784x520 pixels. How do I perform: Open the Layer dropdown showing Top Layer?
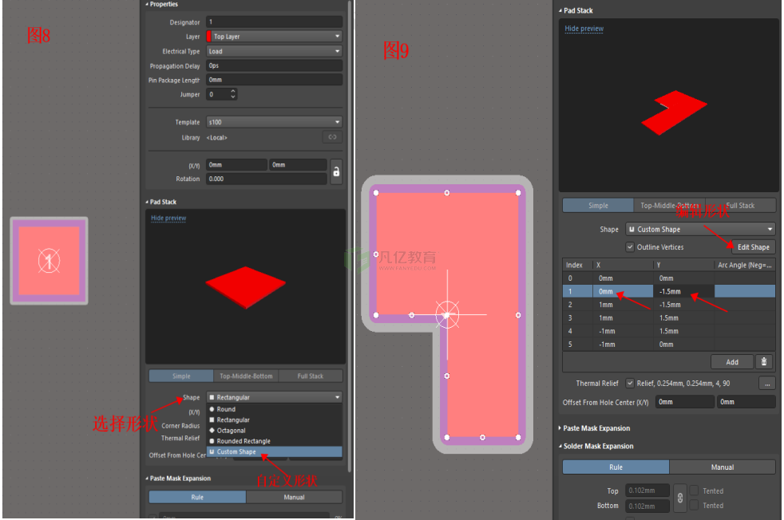tap(274, 37)
